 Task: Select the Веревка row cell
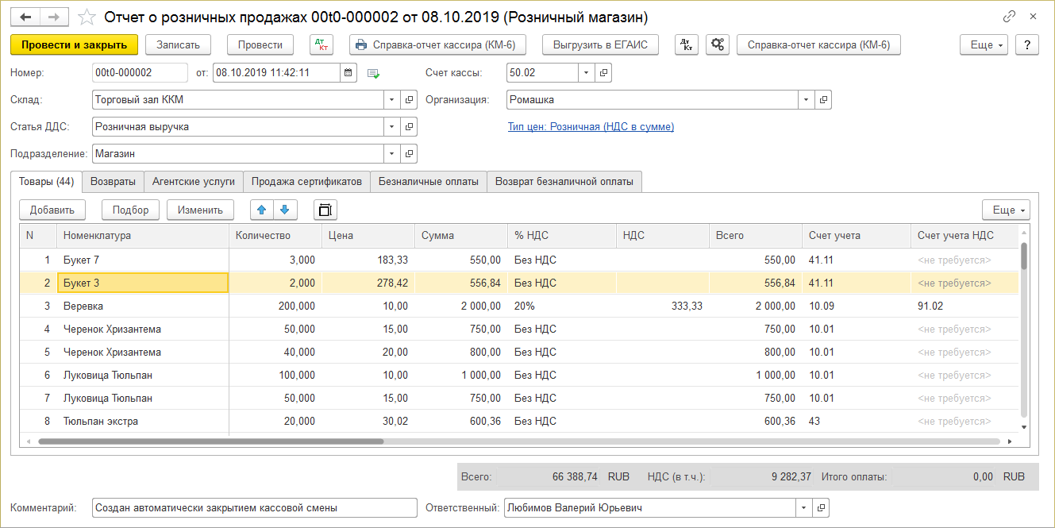tap(143, 306)
